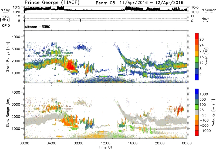Click the '500' value on Velocity colorbar
This screenshot has height=149, width=216.
[203, 99]
